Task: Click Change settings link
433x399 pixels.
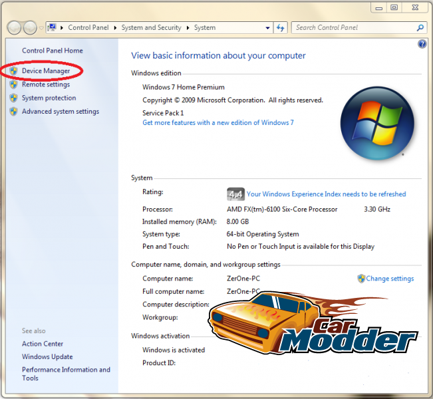Action: (390, 279)
